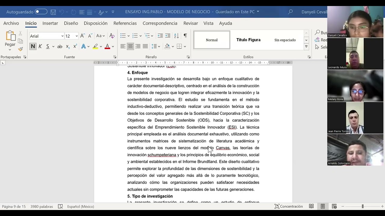Viewport: 385px width, 216px height.
Task: Align text left
Action: click(123, 46)
